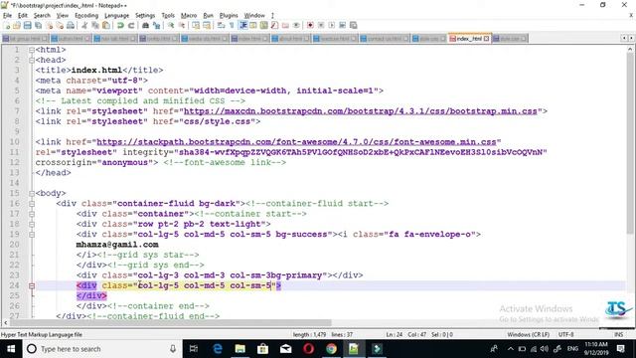Collapse the body fold marker on line 15
Viewport: 636px width, 358px height.
(x=32, y=194)
